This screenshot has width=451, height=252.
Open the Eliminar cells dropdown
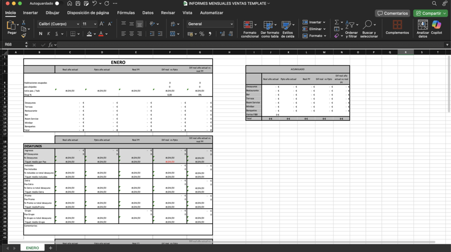click(x=314, y=29)
